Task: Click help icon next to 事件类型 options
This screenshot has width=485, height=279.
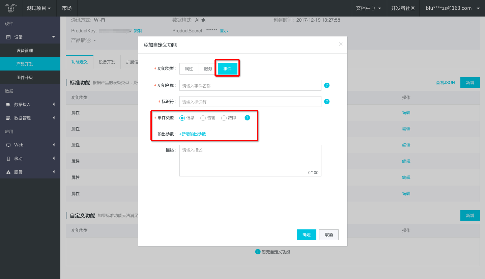Action: (x=247, y=118)
